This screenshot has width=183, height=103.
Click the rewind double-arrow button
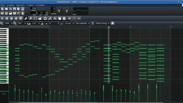[x=79, y=18]
